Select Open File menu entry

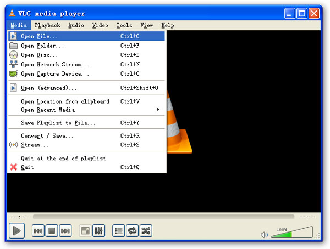(86, 36)
